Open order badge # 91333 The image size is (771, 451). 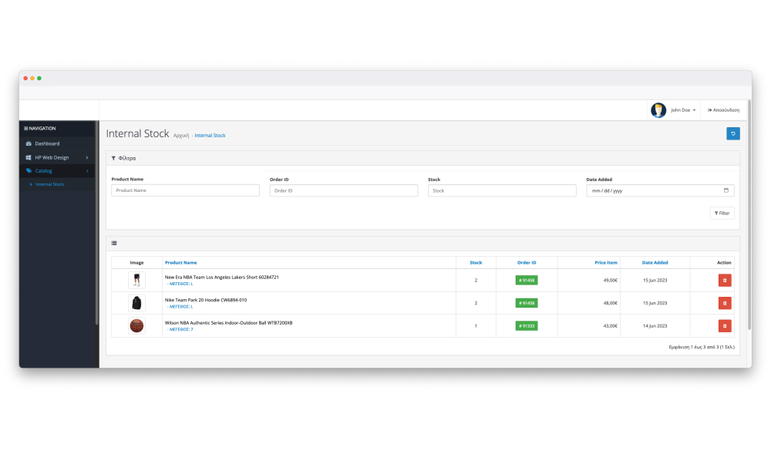click(x=527, y=326)
